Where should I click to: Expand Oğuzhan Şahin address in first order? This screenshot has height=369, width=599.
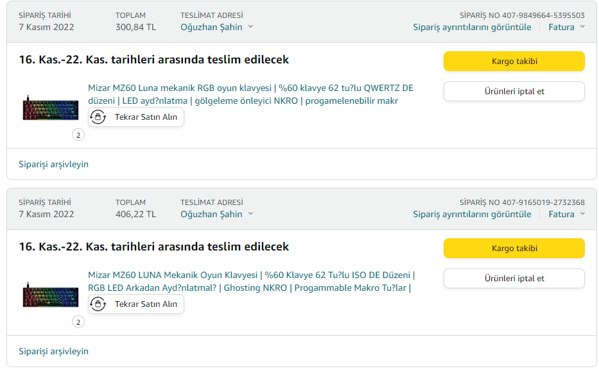[216, 27]
